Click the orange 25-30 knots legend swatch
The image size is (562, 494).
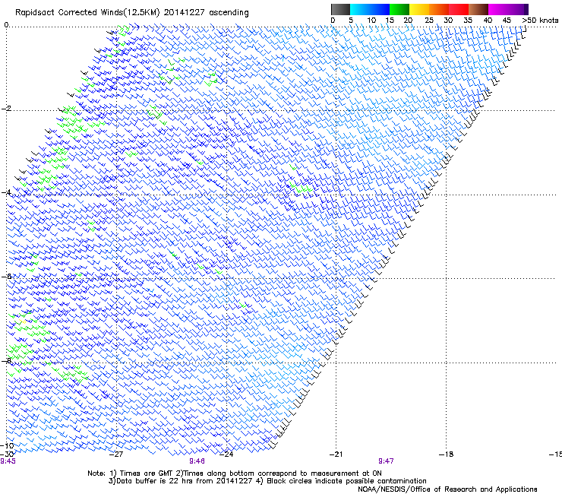[x=439, y=9]
